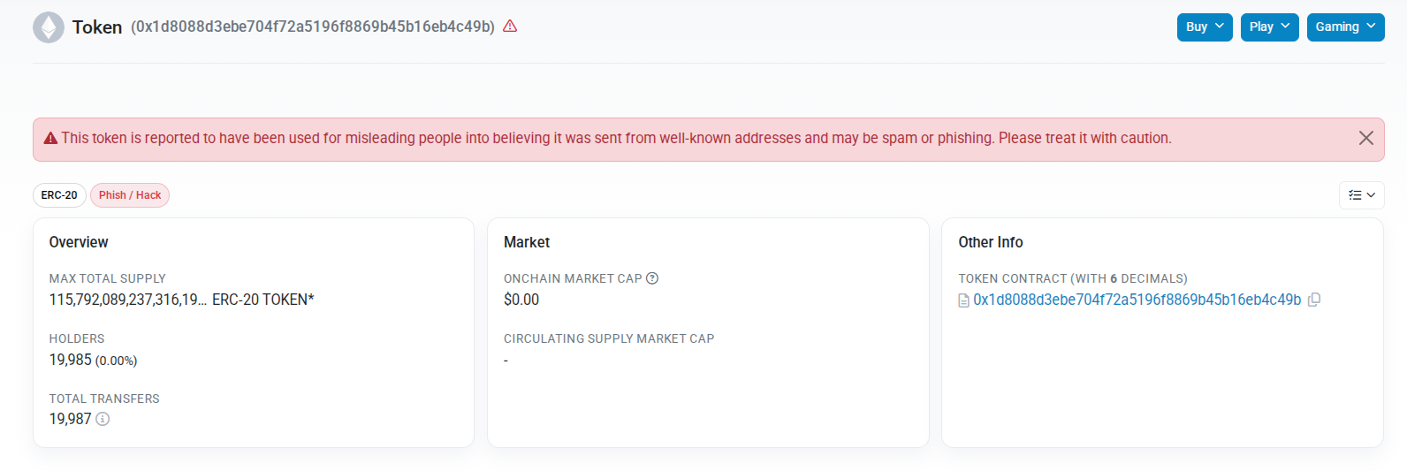
Task: Open the checklist options dropdown
Action: [1361, 195]
